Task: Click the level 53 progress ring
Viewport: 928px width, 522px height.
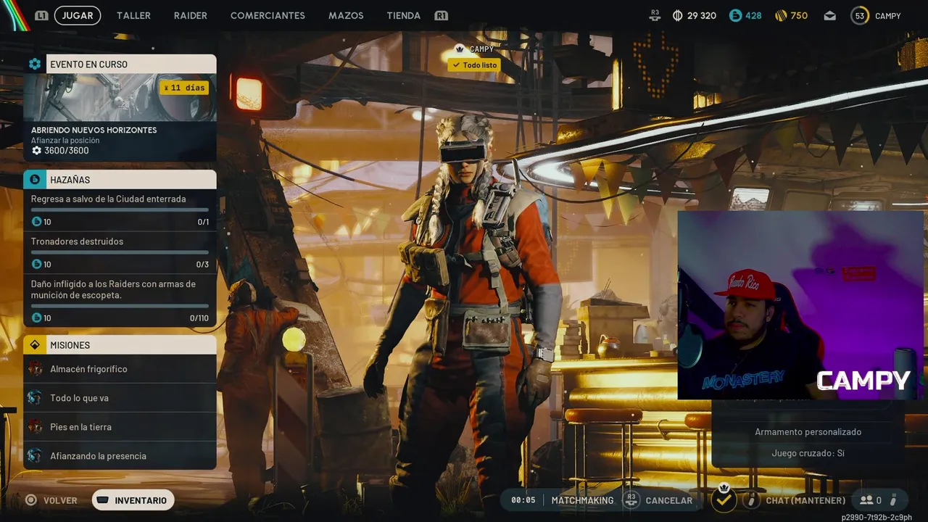Action: coord(860,15)
